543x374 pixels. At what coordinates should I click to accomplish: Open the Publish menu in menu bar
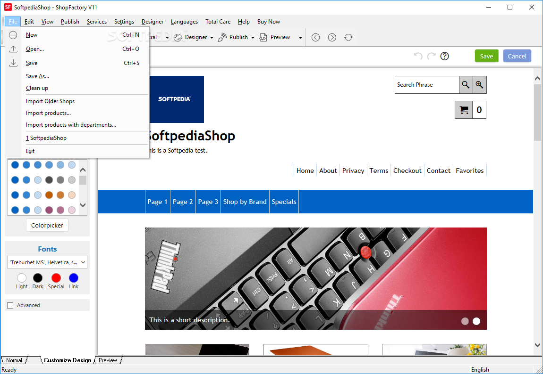pyautogui.click(x=70, y=21)
